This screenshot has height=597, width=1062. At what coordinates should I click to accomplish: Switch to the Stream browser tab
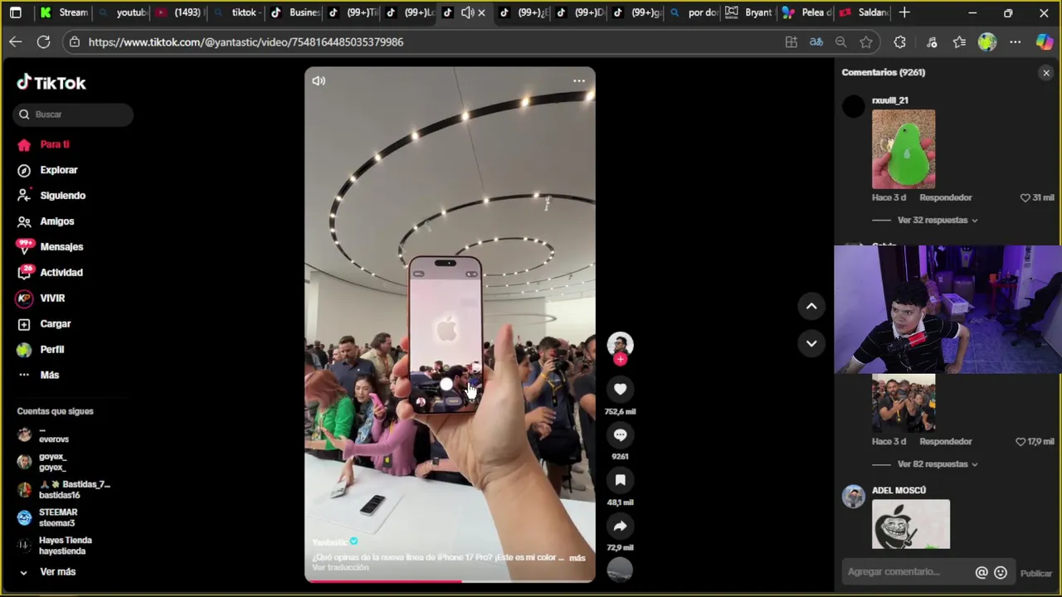(x=63, y=12)
